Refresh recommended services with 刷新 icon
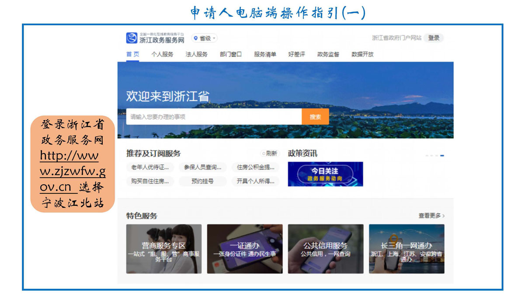 (x=269, y=154)
